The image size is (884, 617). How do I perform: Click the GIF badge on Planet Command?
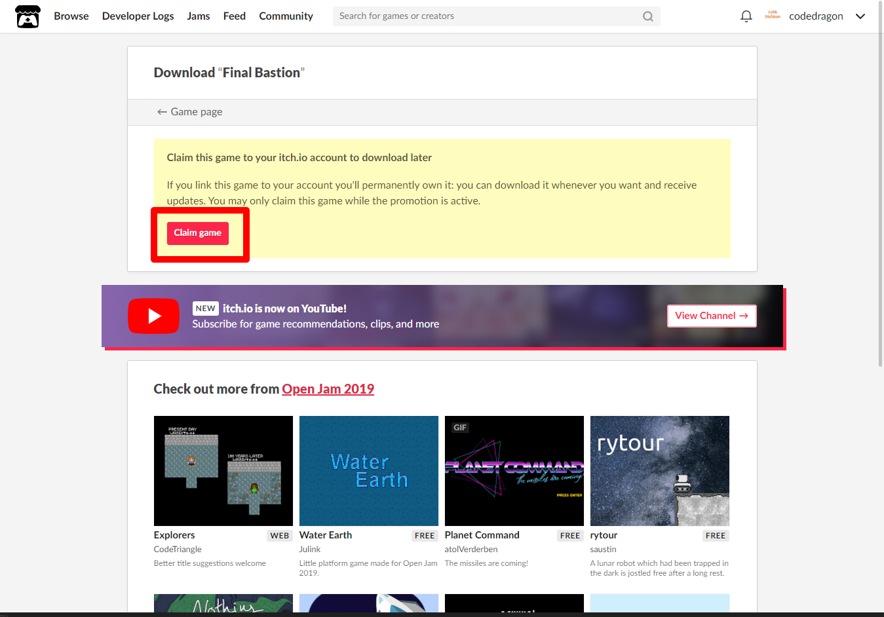point(460,428)
